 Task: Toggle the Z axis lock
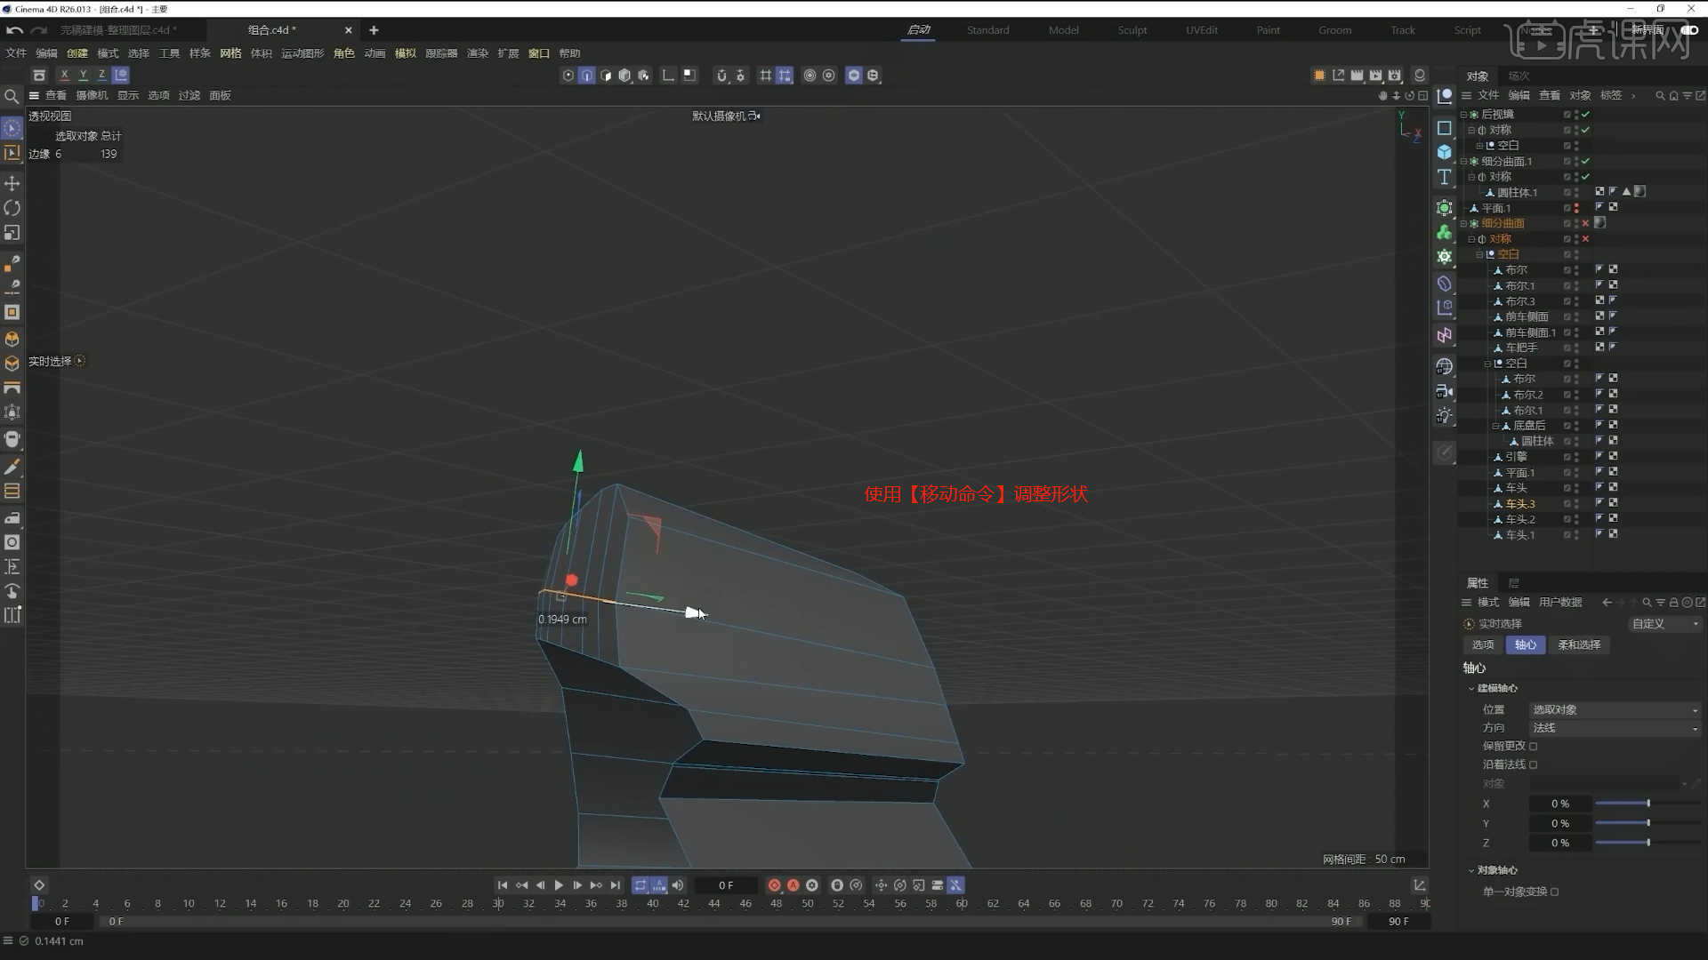click(101, 75)
